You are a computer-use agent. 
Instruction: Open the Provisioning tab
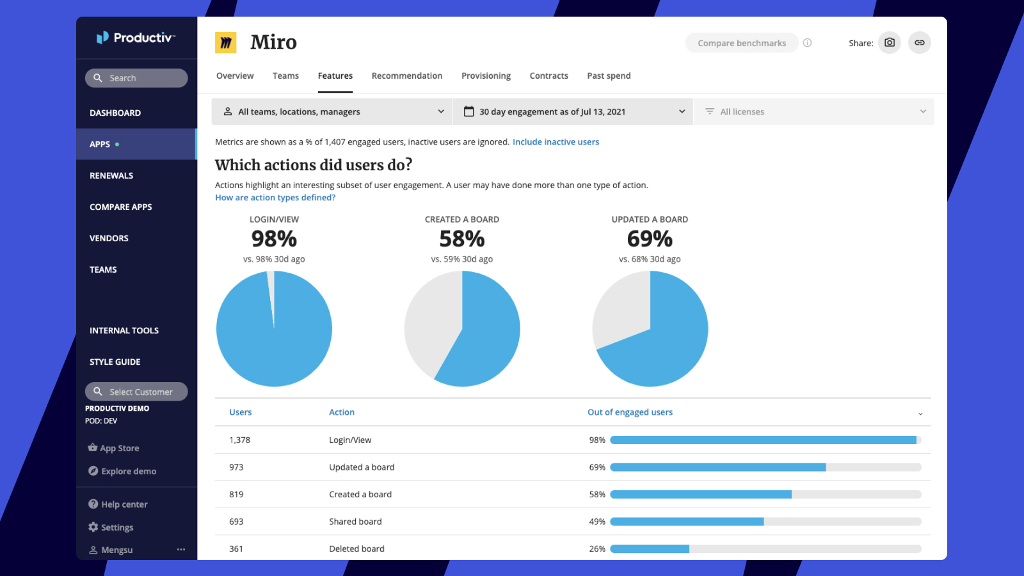tap(486, 76)
